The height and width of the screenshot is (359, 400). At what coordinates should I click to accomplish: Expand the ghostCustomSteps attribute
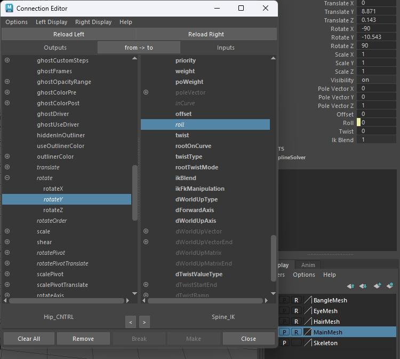coord(7,60)
